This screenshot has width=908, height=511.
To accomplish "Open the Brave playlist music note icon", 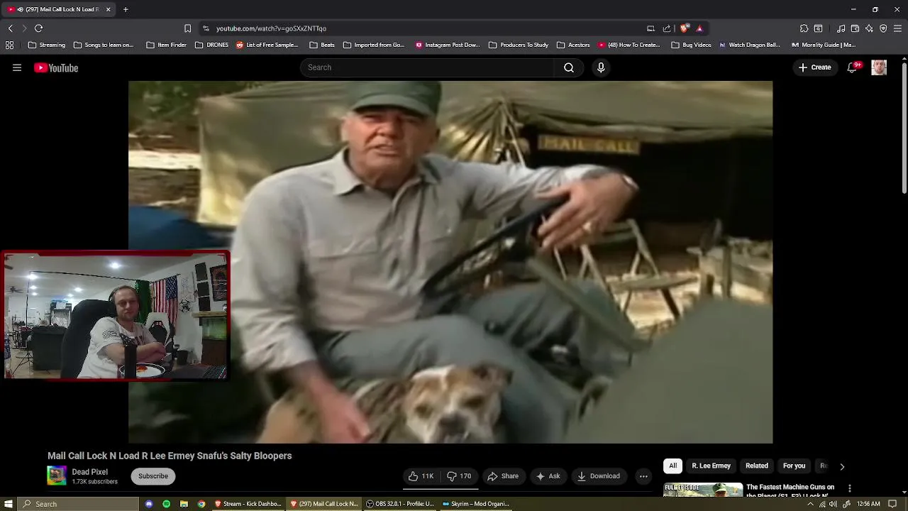I will [x=841, y=28].
